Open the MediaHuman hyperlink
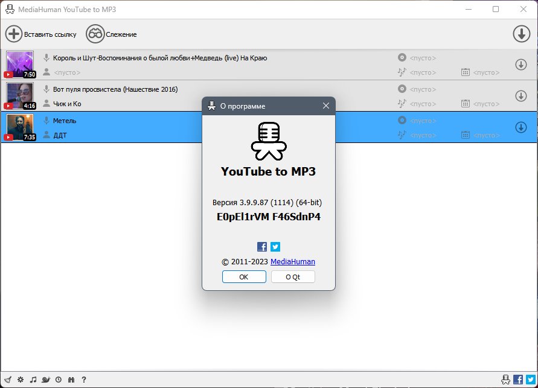Screen dimensions: 538x388 pyautogui.click(x=293, y=261)
